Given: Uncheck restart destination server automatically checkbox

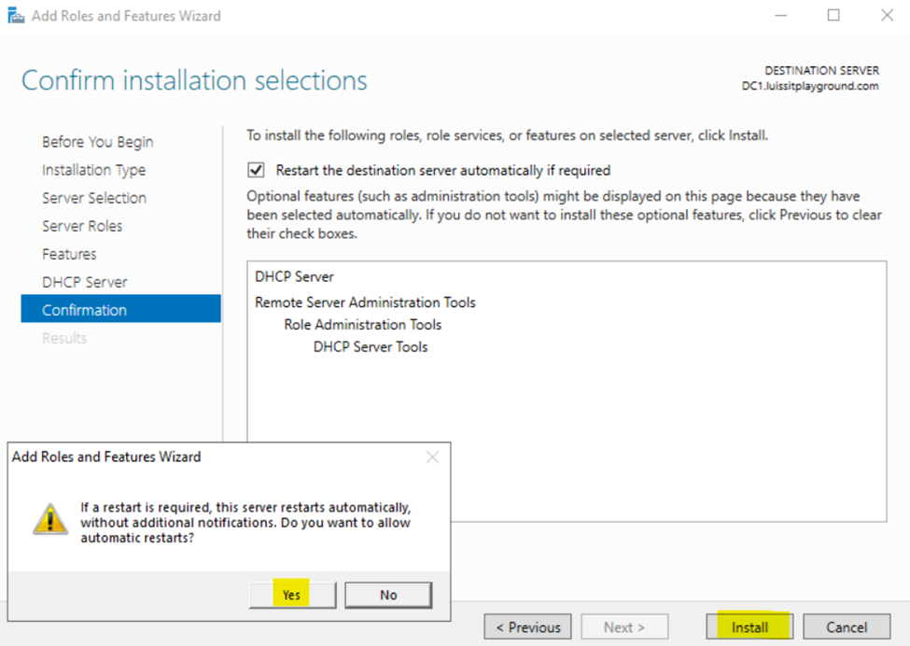Looking at the screenshot, I should coord(256,170).
